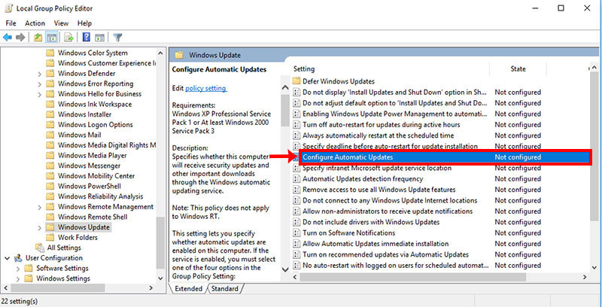
Task: Click the All Settings icon in tree
Action: click(40, 248)
